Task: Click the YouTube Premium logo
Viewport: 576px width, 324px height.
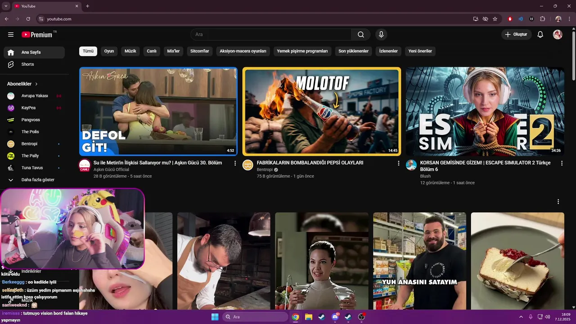Action: pos(37,35)
